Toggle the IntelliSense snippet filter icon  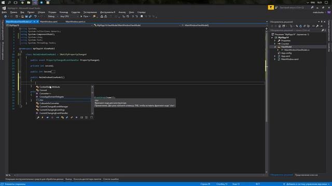pos(91,117)
